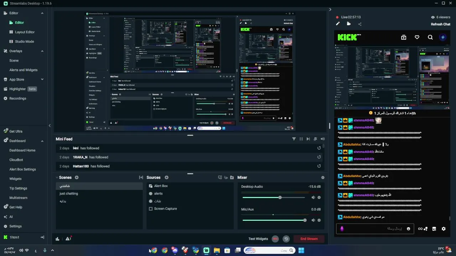Image resolution: width=456 pixels, height=256 pixels.
Task: Open Get Ultra
Action: (16, 131)
